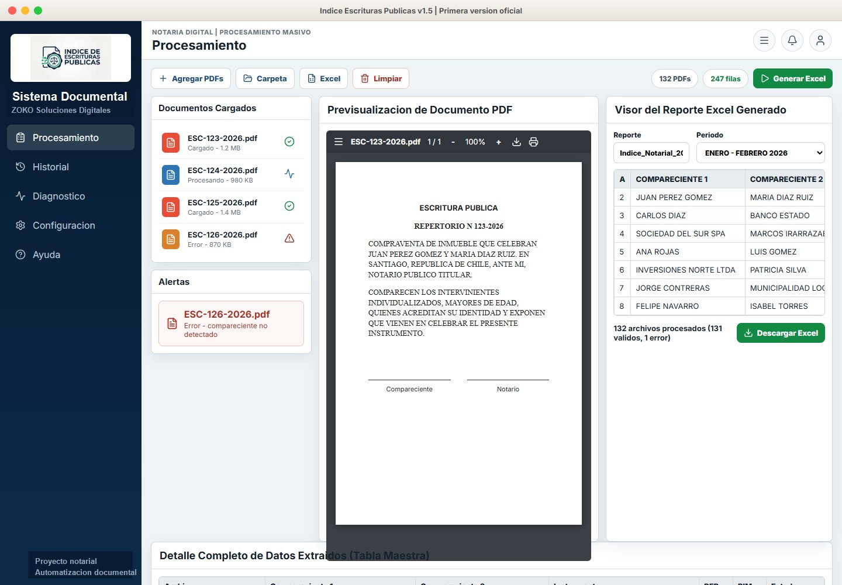Click the MARIA DIAZ RUIZ cell
The width and height of the screenshot is (842, 585).
[x=785, y=197]
